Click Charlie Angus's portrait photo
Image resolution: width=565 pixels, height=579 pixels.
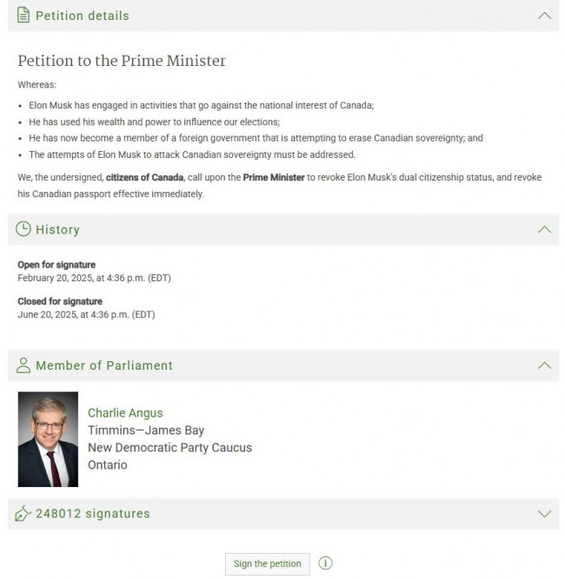[48, 439]
